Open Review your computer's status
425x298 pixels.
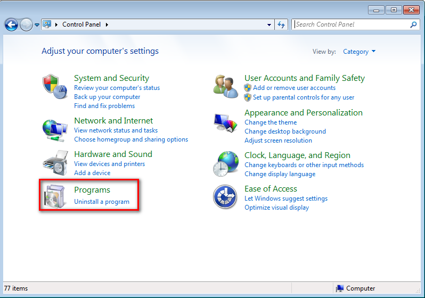point(117,88)
